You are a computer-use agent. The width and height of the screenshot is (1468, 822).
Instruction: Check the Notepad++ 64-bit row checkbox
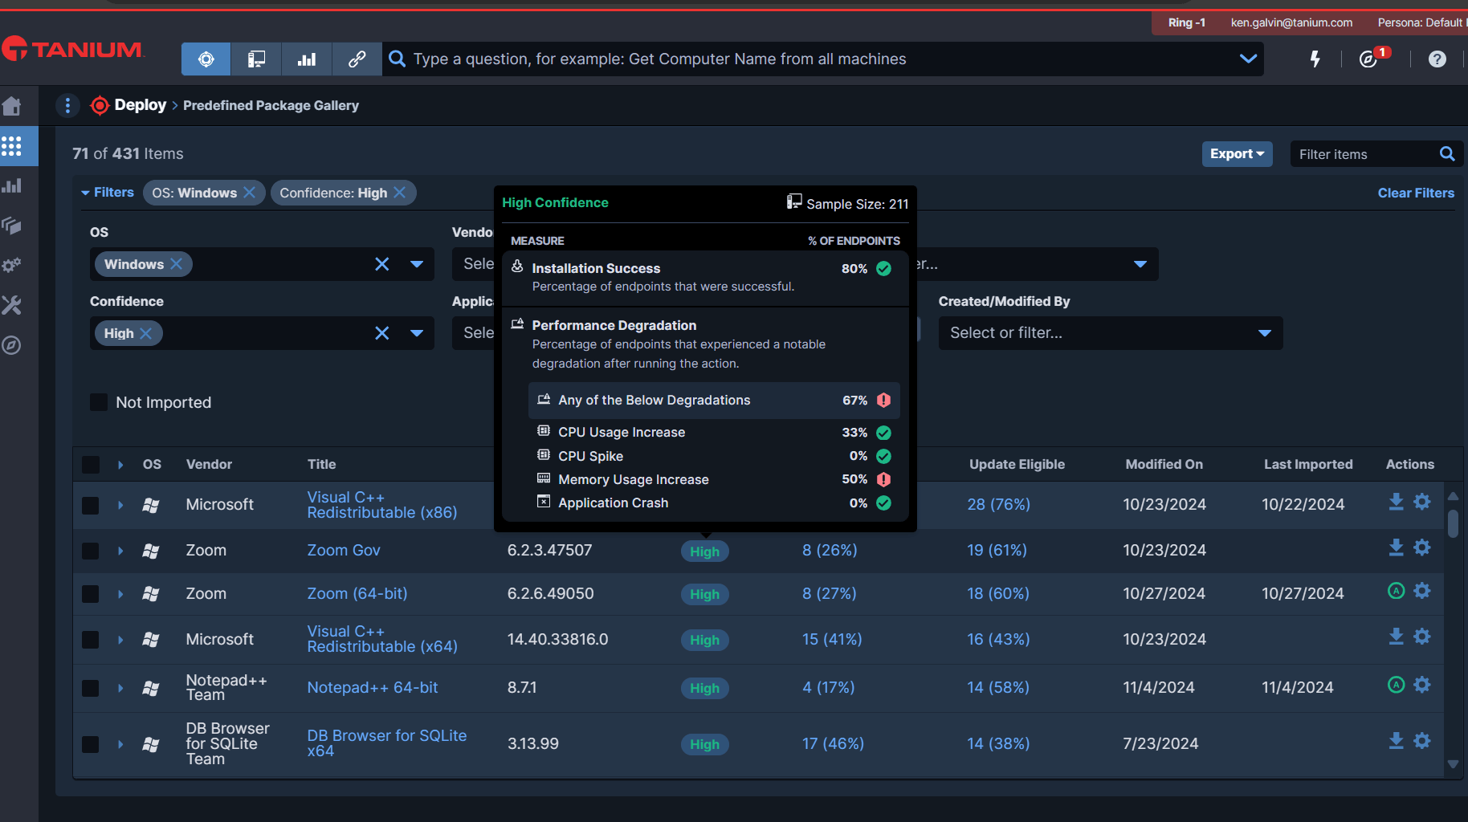(91, 688)
